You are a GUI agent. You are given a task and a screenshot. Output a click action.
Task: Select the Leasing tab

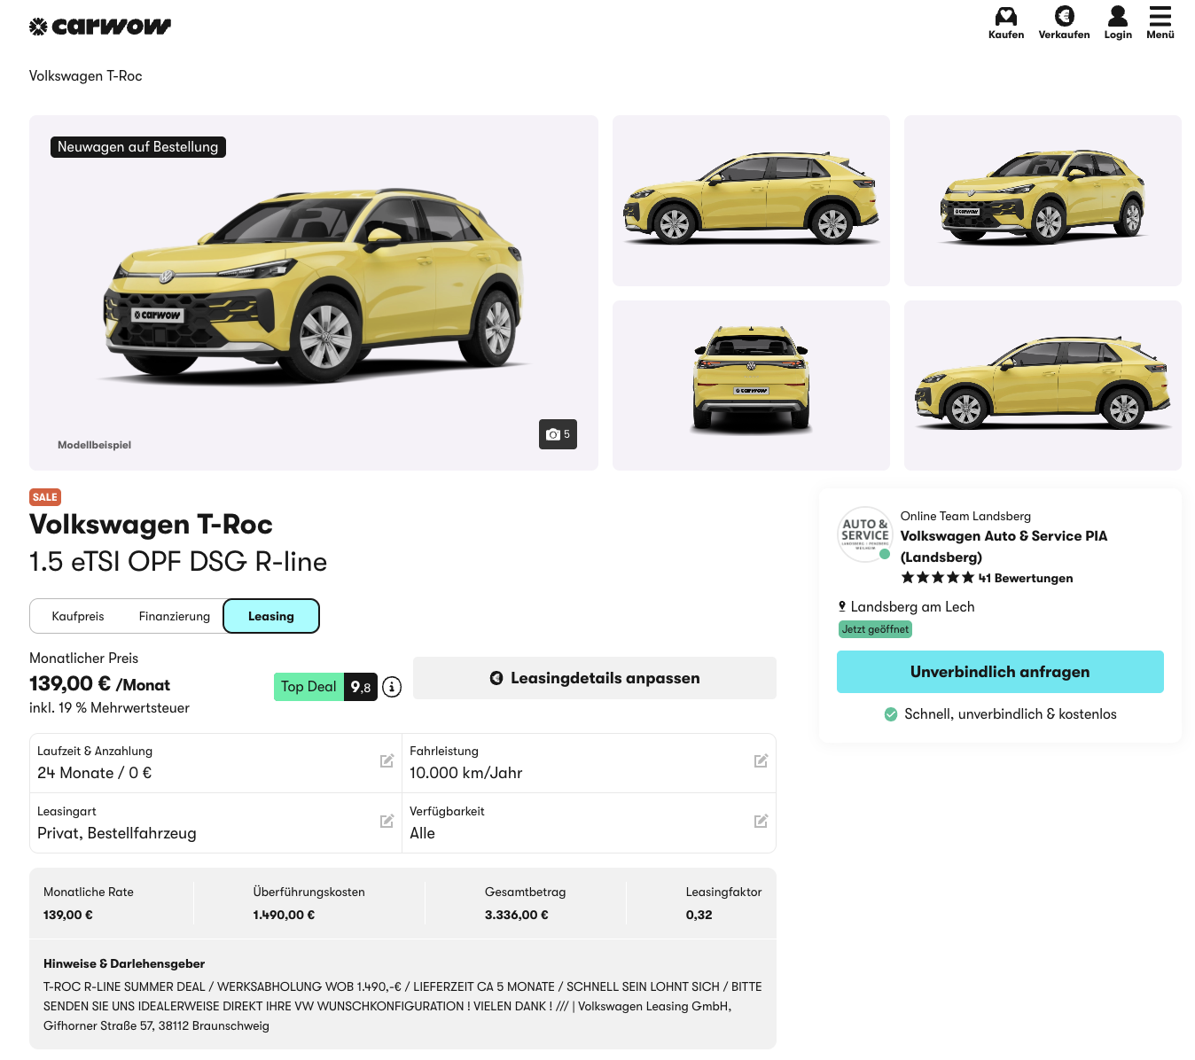click(x=271, y=616)
